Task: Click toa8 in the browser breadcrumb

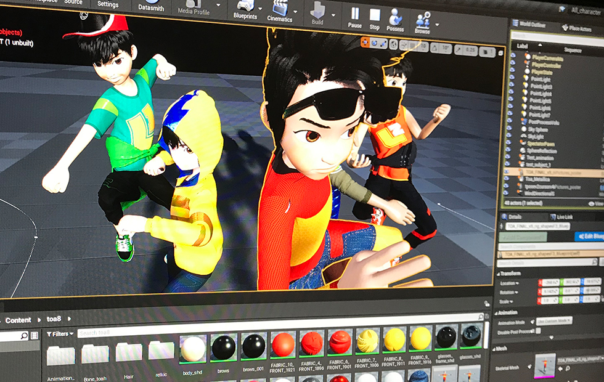Action: pos(54,319)
